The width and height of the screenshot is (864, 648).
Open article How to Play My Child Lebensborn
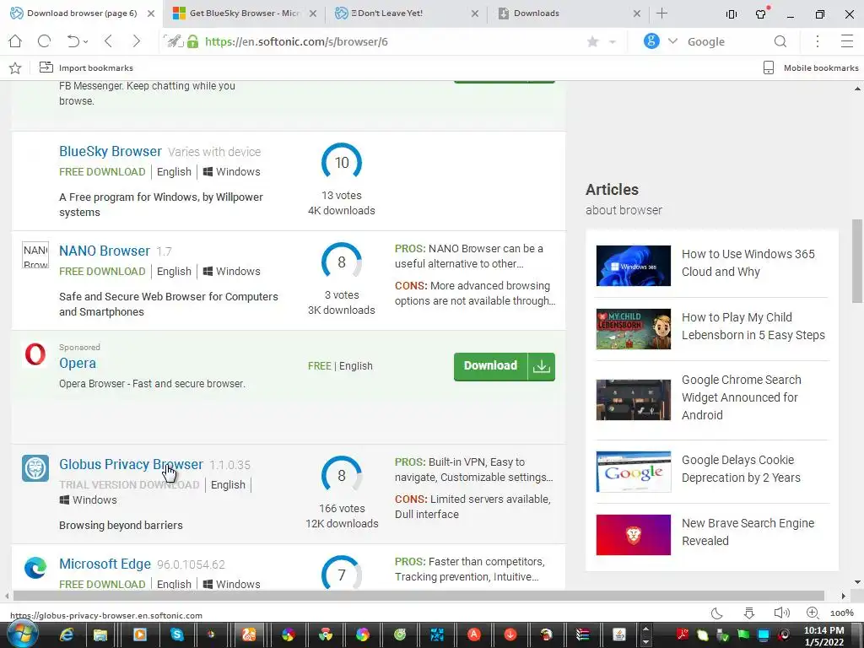point(753,327)
